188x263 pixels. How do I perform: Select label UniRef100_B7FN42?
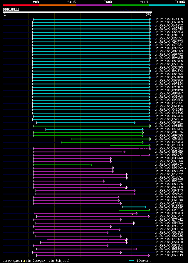pyautogui.click(x=169, y=220)
